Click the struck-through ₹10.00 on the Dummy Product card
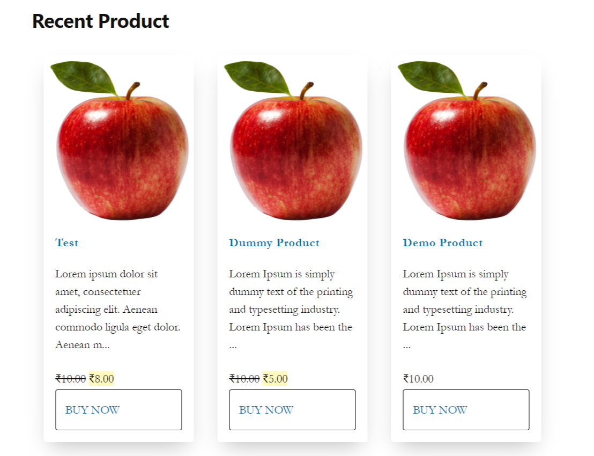 tap(244, 379)
